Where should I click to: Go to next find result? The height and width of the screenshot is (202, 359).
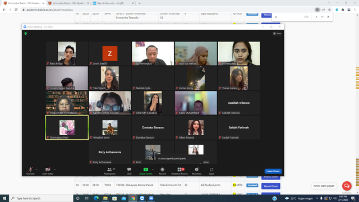(322, 17)
